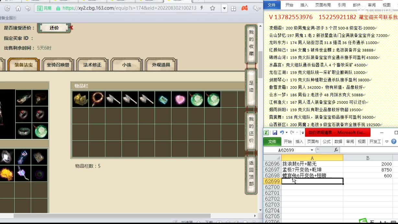Switch to the 法术修正 tab
This screenshot has width=398, height=224.
92,65
